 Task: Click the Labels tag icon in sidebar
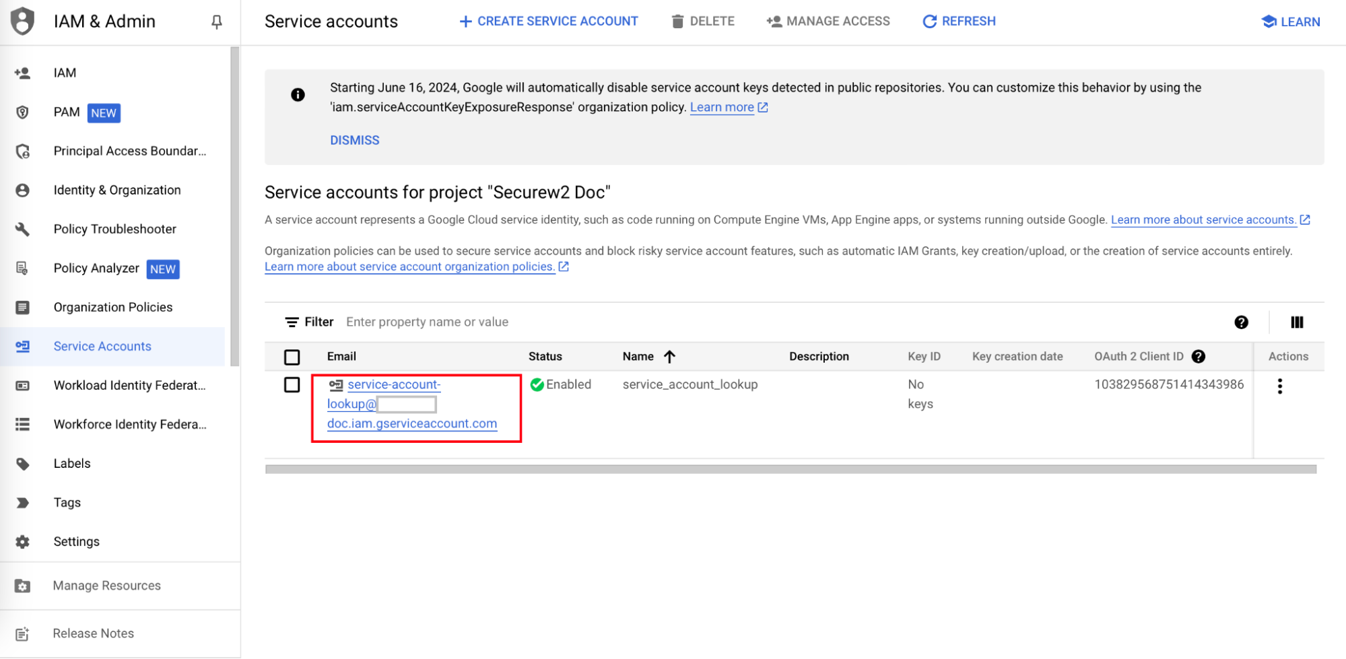22,464
